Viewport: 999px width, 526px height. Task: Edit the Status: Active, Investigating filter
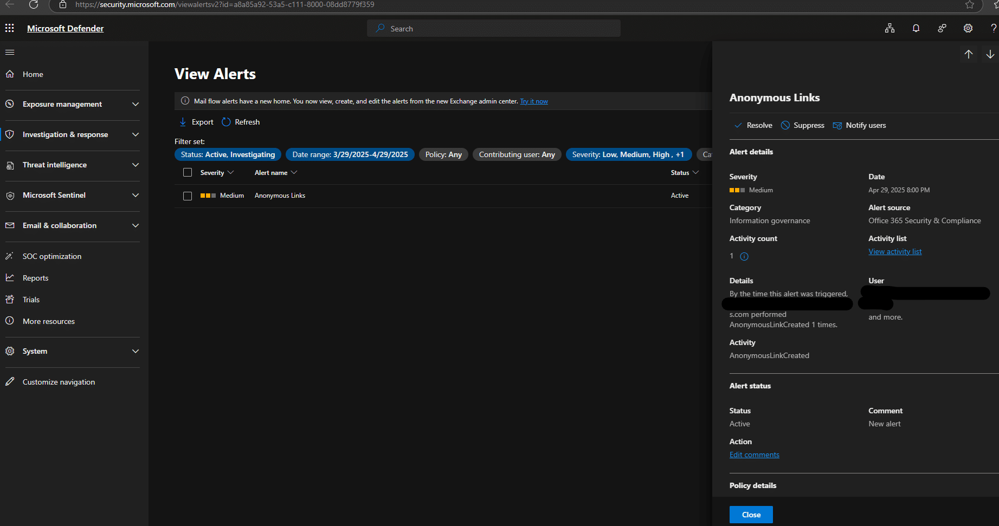tap(228, 154)
